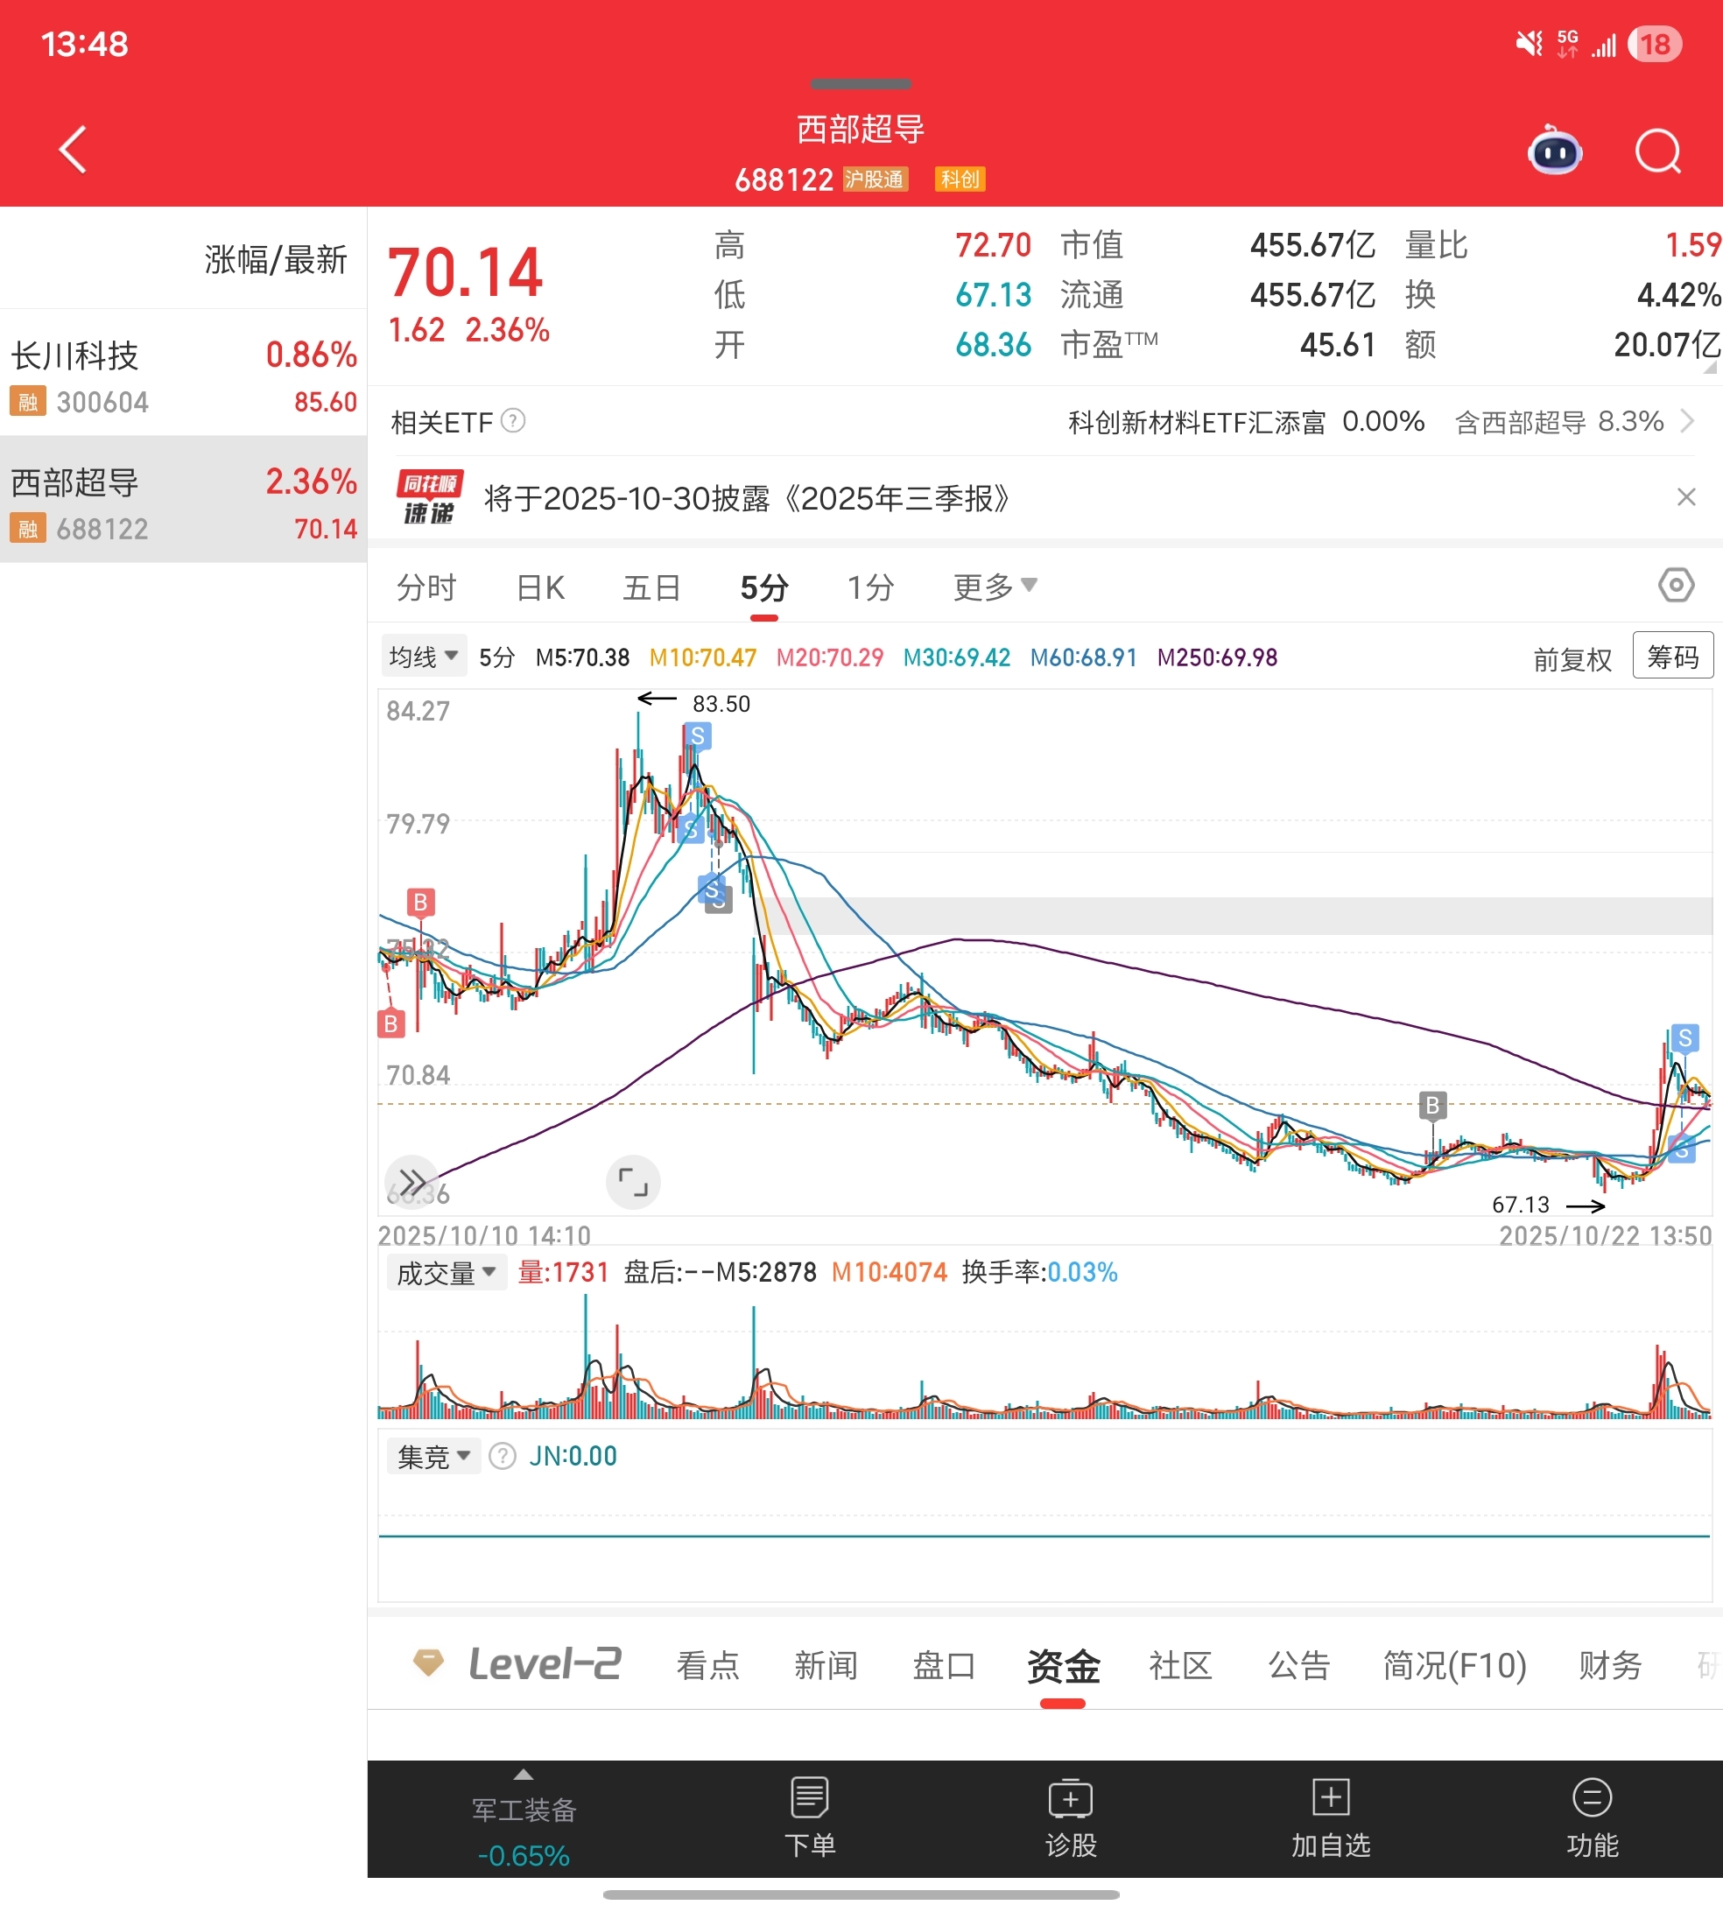The width and height of the screenshot is (1723, 1912).
Task: Tap the fullscreen chart icon
Action: 632,1181
